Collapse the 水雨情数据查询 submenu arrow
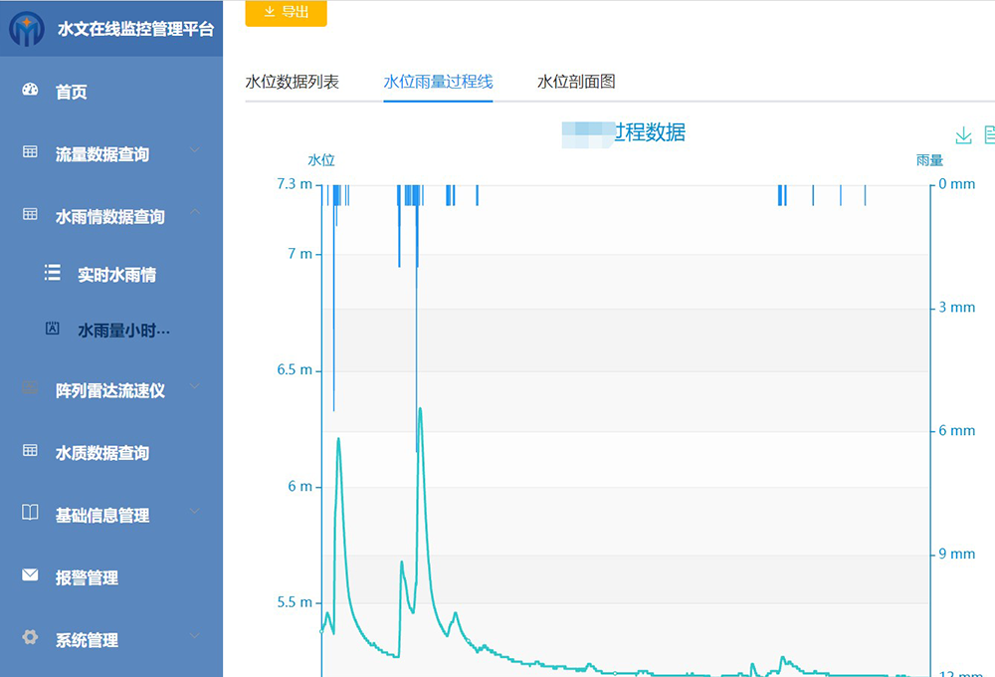The image size is (995, 677). coord(194,212)
